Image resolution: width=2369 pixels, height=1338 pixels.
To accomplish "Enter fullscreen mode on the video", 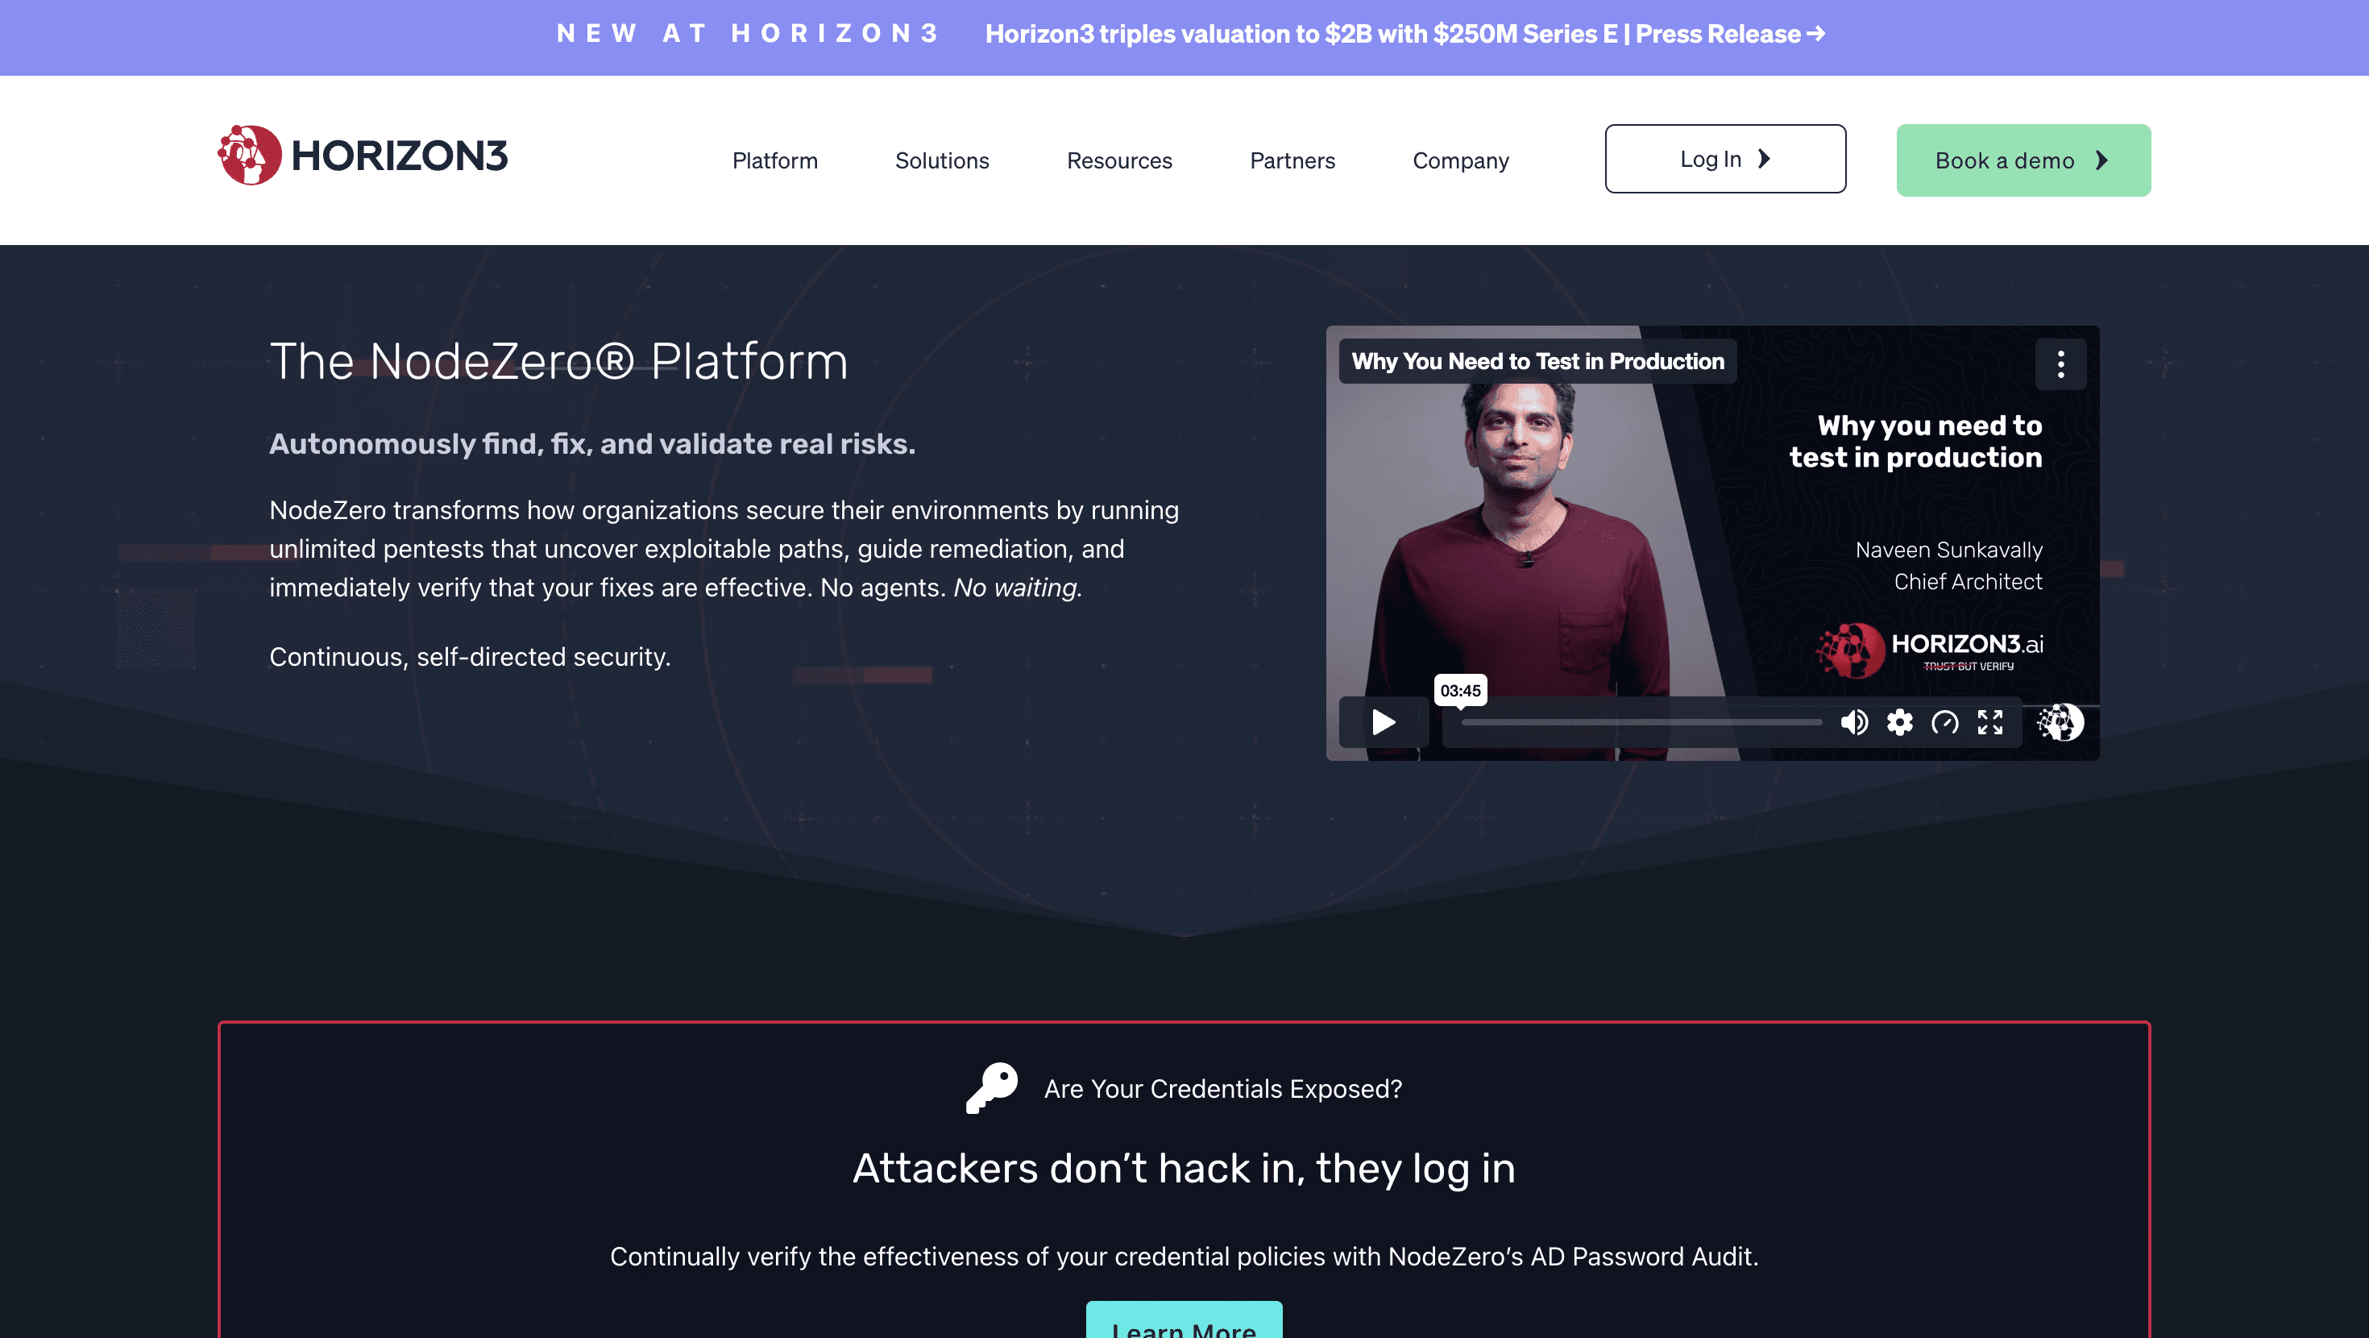I will coord(1990,722).
